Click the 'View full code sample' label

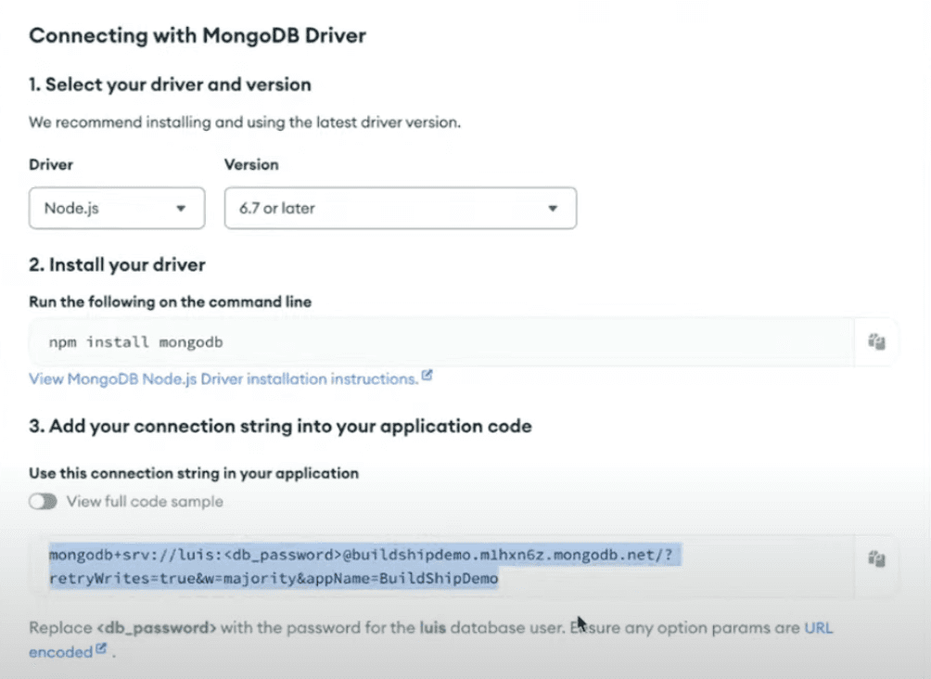tap(145, 502)
